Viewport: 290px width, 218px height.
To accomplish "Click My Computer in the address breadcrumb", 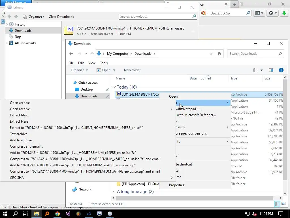I will pos(118,54).
